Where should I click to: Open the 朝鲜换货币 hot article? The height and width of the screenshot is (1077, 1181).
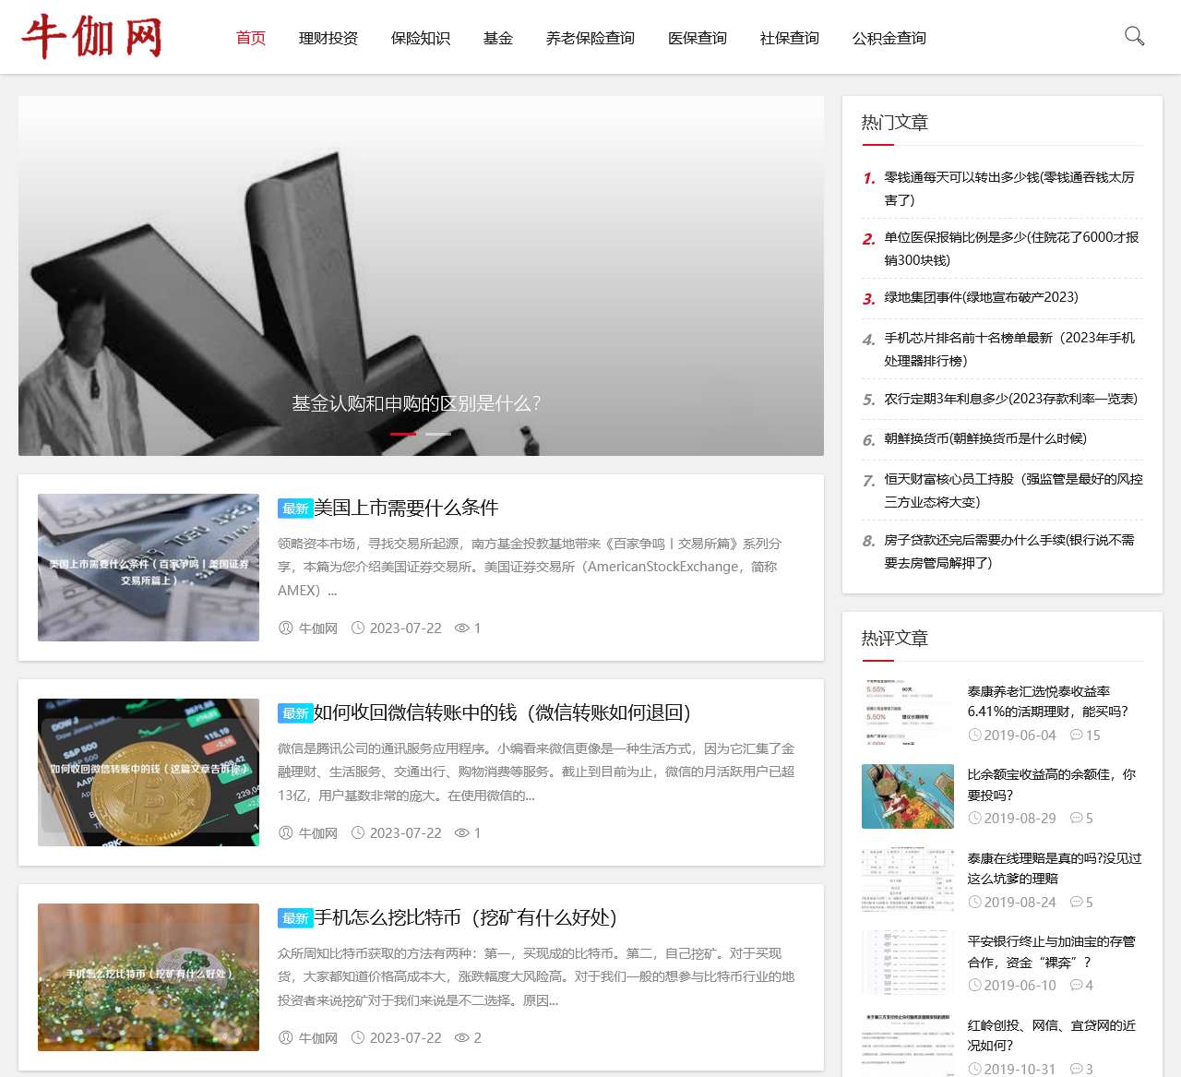(985, 439)
